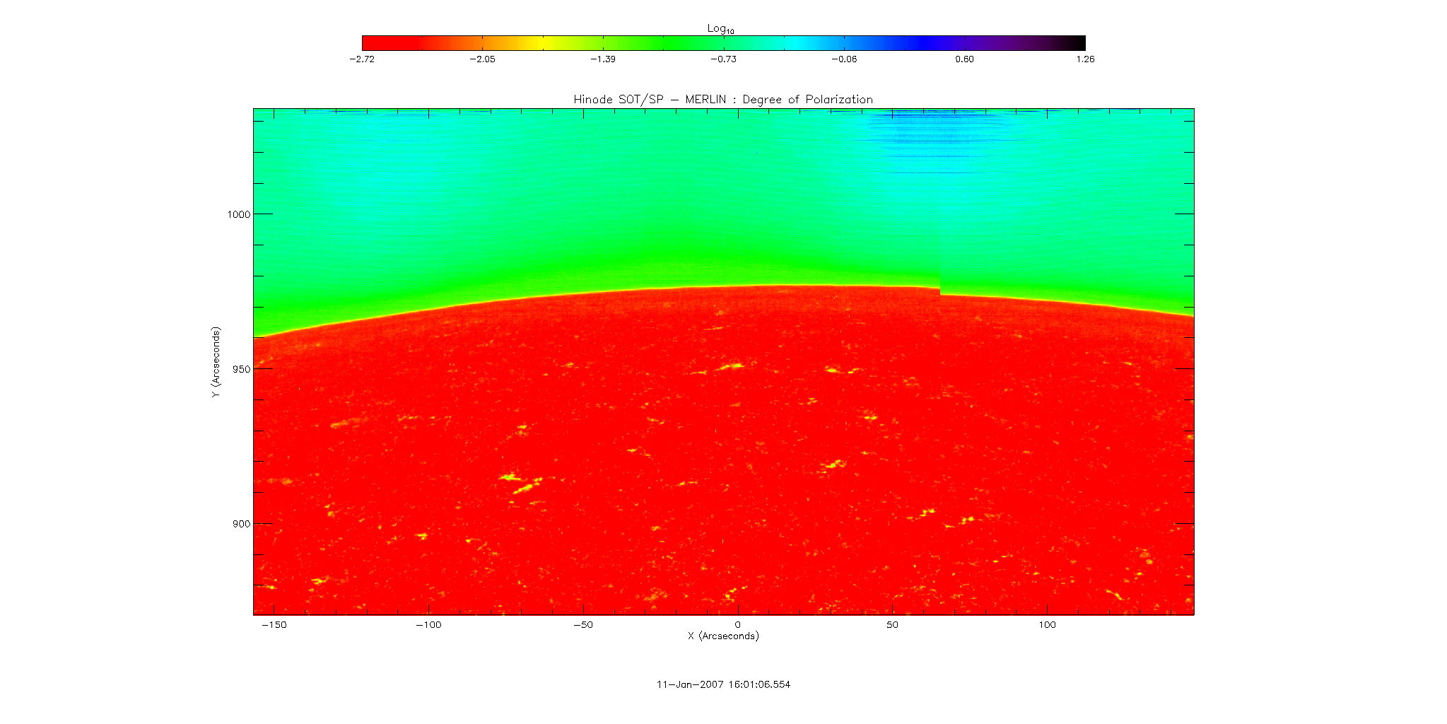The width and height of the screenshot is (1447, 724).
Task: Click the -2.72 colorbar minimum label
Action: click(362, 59)
